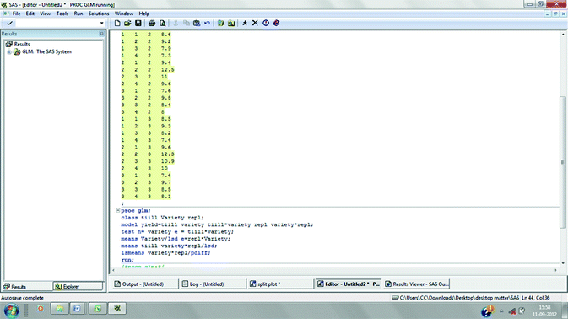Select the Results tab below the pane

tap(27, 287)
